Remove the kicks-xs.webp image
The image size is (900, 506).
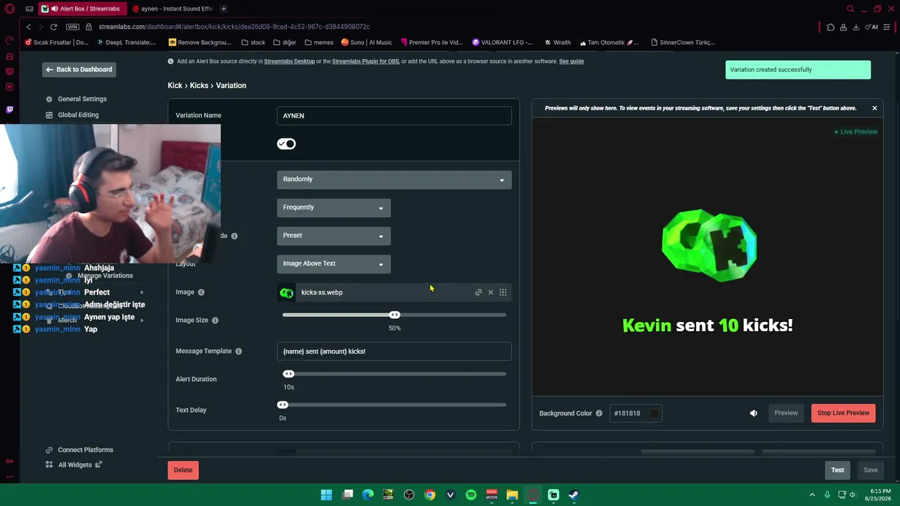(x=491, y=292)
